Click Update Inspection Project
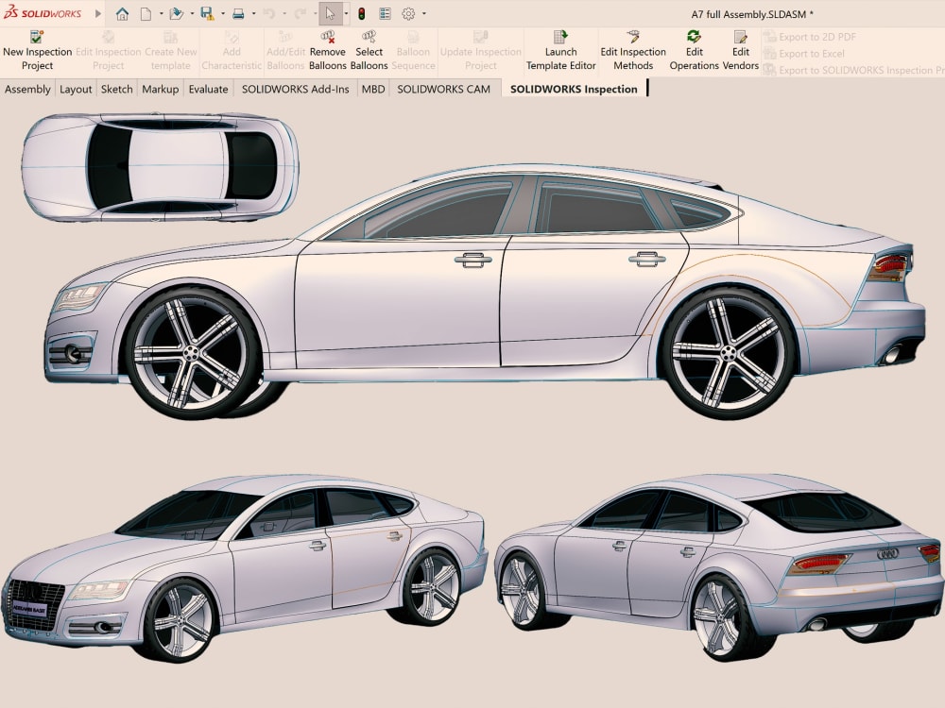Image resolution: width=945 pixels, height=708 pixels. click(x=480, y=51)
